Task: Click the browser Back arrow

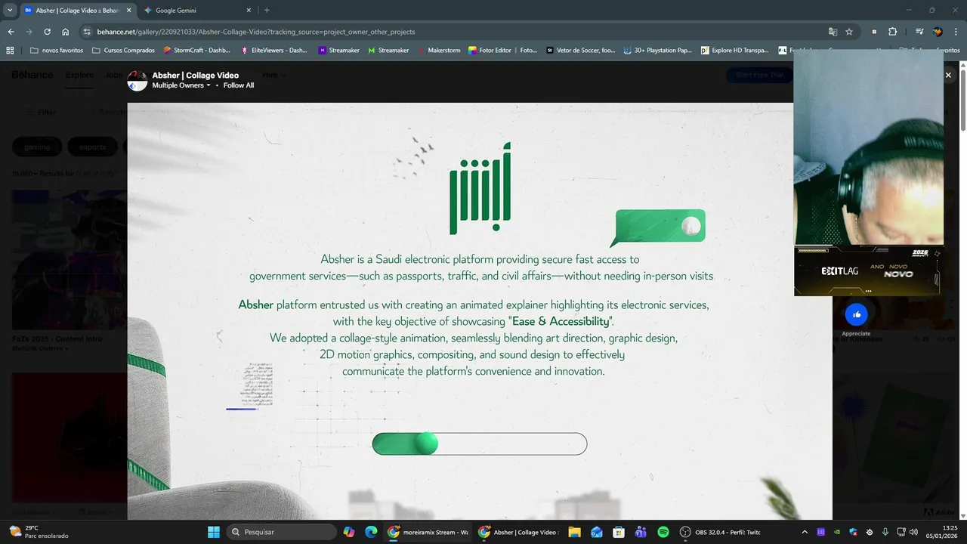Action: click(11, 32)
